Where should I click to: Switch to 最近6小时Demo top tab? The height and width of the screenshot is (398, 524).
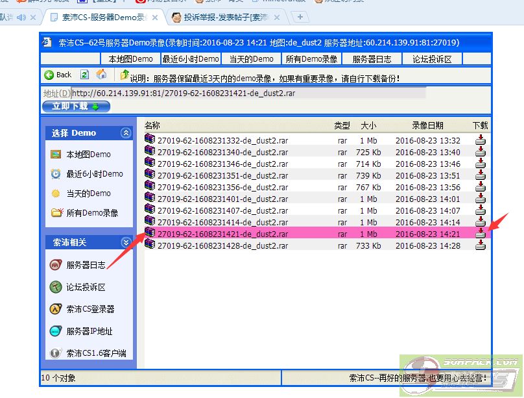(x=191, y=59)
